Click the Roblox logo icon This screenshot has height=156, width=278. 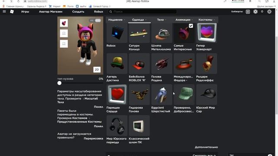coord(12,12)
